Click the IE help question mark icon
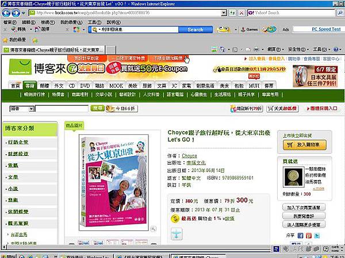The height and width of the screenshot is (258, 345). 336,49
